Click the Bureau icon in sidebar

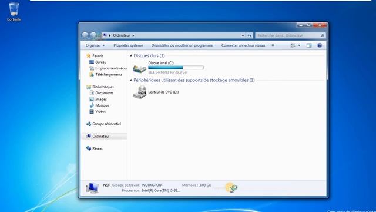click(92, 62)
